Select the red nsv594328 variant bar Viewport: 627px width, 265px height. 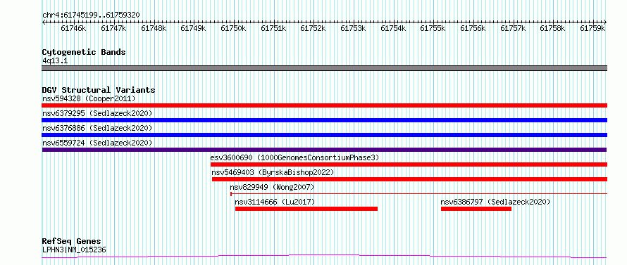pyautogui.click(x=324, y=105)
